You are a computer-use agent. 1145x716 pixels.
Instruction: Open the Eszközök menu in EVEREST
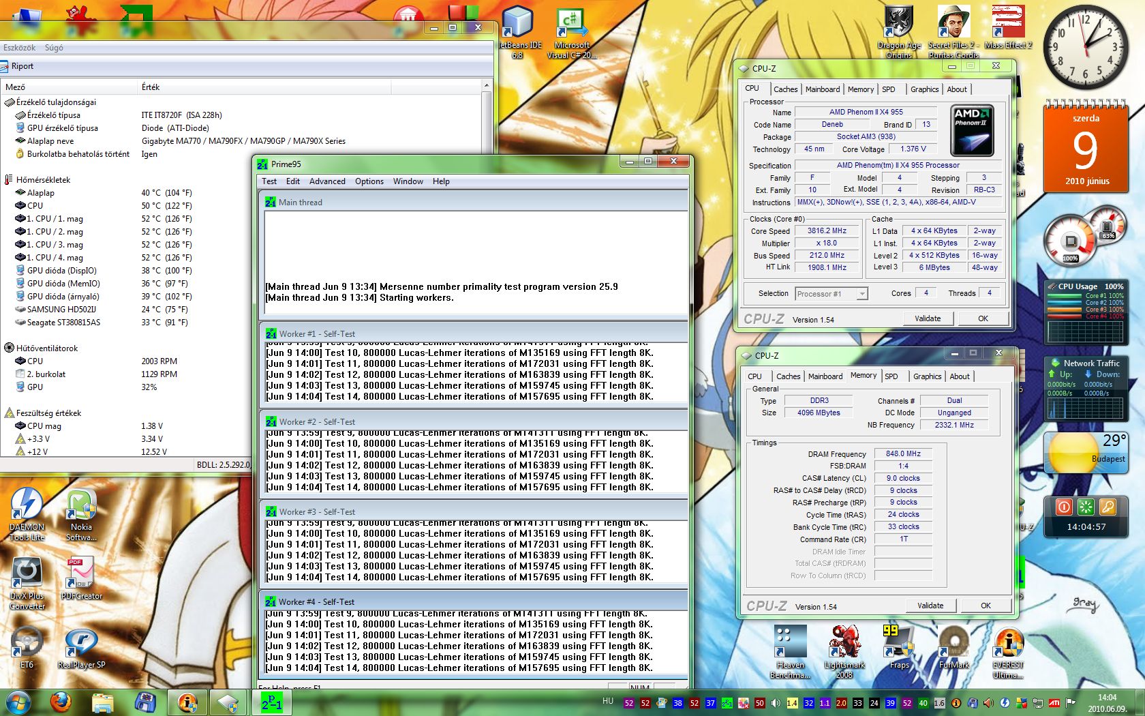pyautogui.click(x=19, y=48)
